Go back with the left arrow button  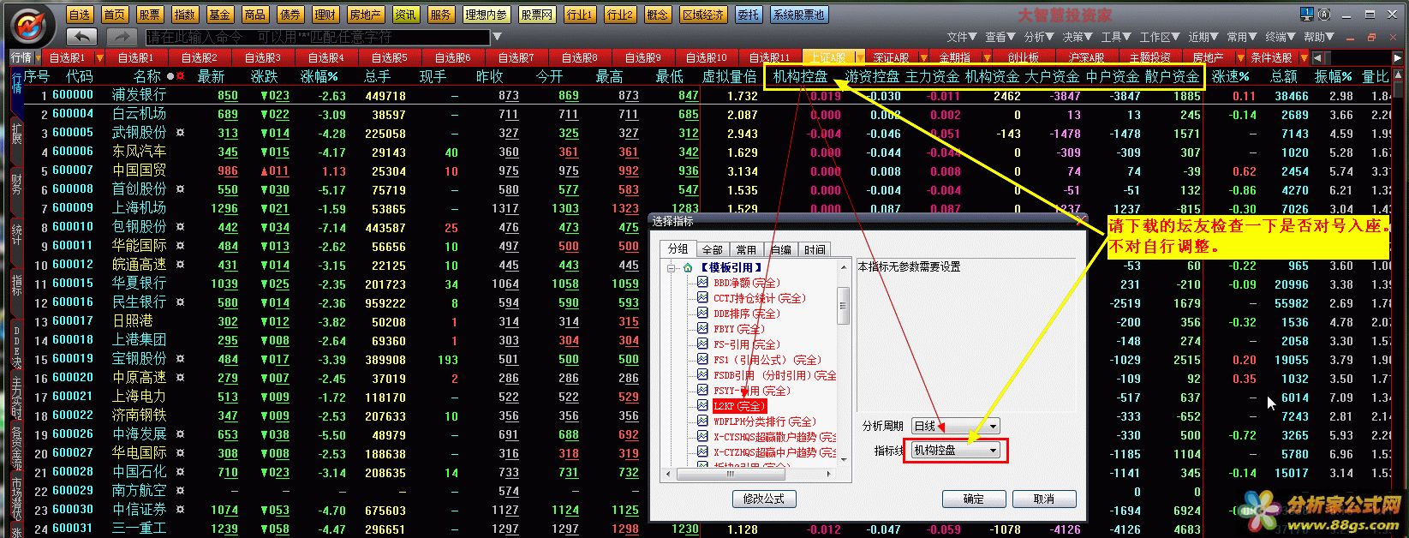82,37
